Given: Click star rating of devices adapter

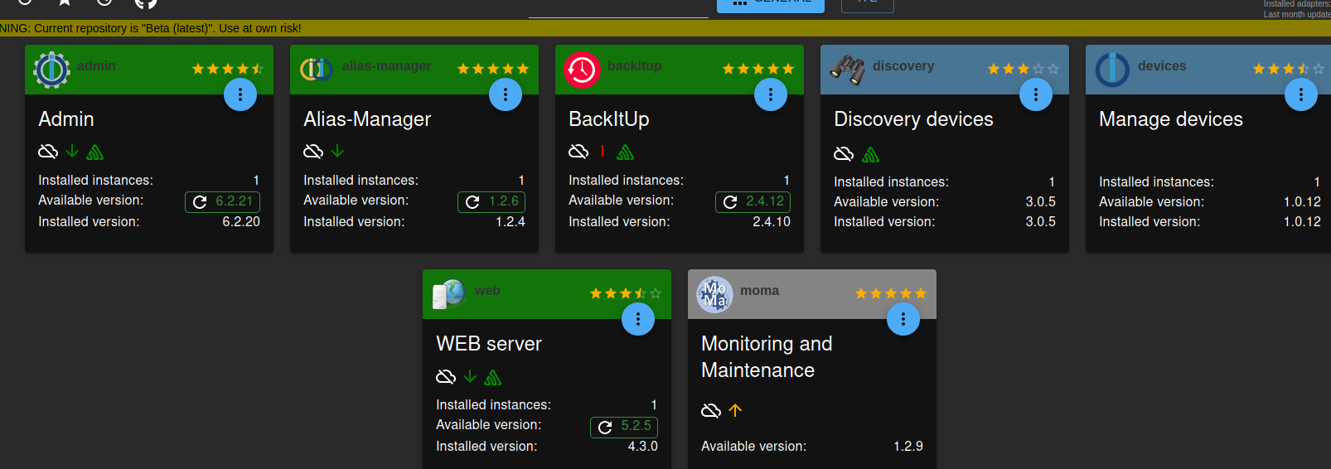Looking at the screenshot, I should [1289, 69].
